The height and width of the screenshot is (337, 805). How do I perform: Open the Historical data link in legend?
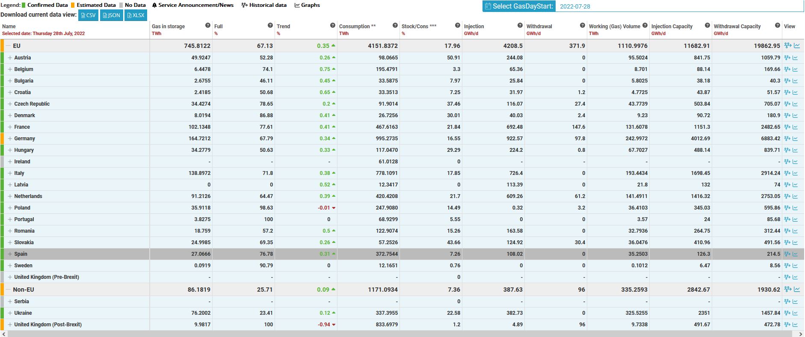point(264,5)
